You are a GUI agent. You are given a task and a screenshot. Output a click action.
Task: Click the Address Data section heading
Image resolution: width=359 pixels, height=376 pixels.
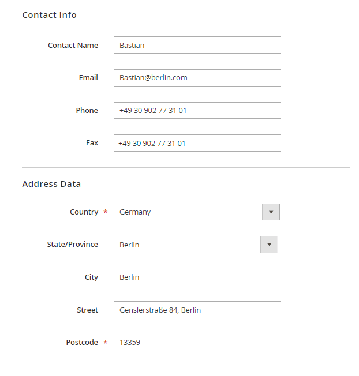pyautogui.click(x=51, y=184)
